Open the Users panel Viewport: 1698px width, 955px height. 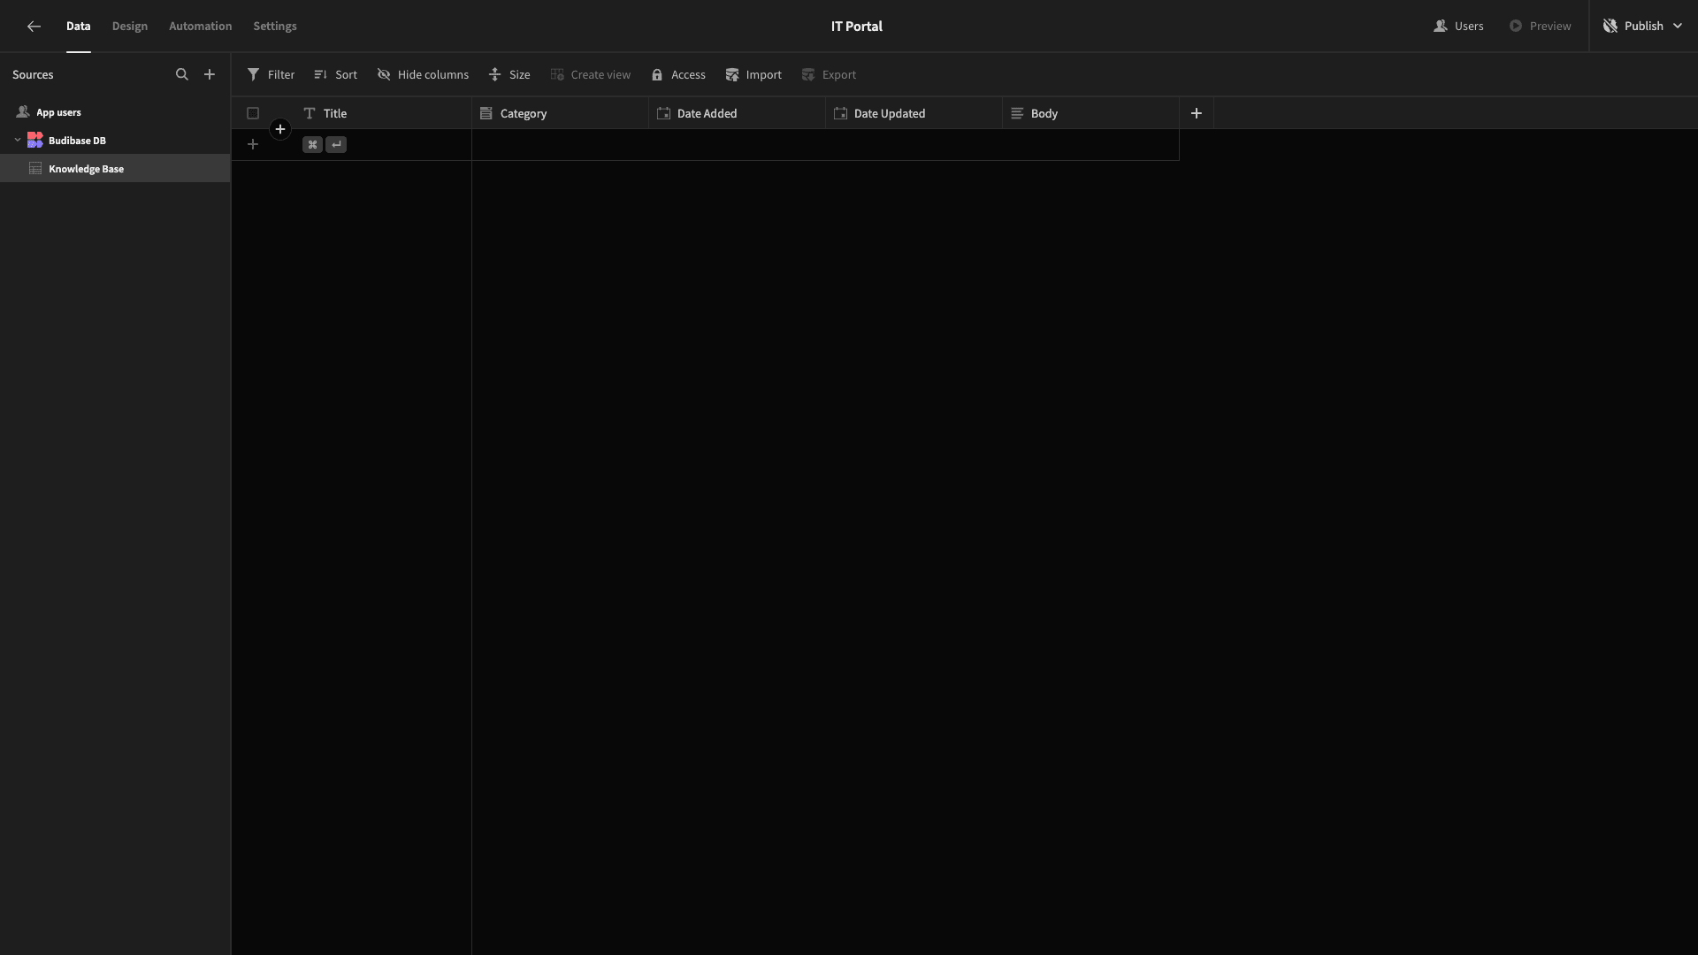click(x=1458, y=27)
